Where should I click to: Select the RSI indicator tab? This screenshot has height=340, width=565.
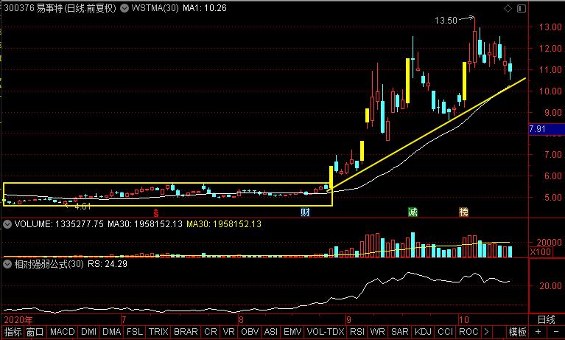[x=357, y=332]
